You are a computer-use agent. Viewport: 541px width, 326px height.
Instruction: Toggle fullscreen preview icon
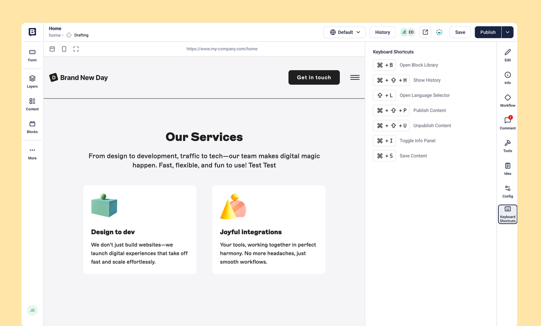(76, 49)
